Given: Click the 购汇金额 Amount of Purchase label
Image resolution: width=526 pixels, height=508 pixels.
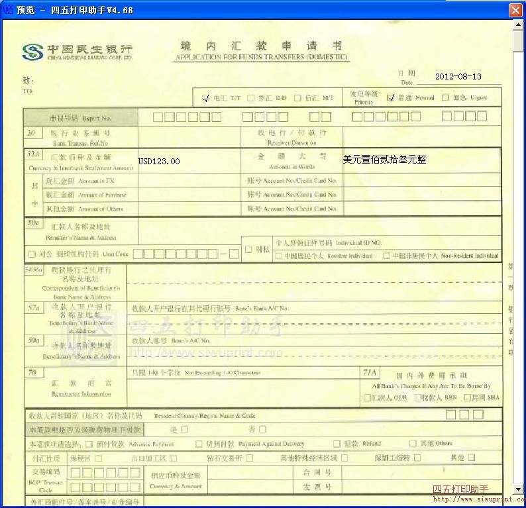Looking at the screenshot, I should pos(86,195).
